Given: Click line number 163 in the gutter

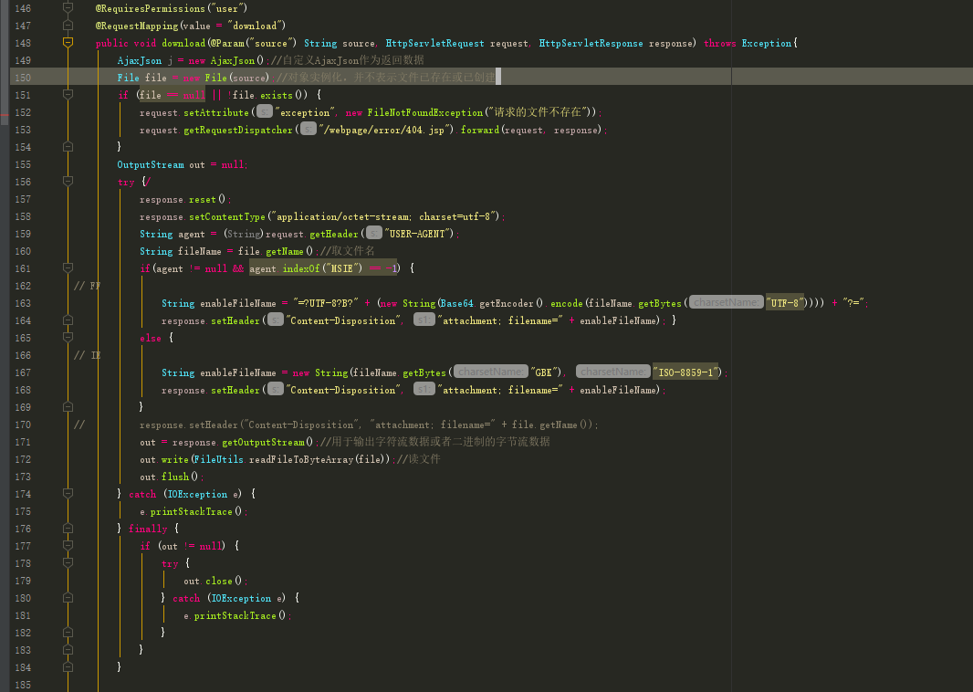Looking at the screenshot, I should point(23,303).
